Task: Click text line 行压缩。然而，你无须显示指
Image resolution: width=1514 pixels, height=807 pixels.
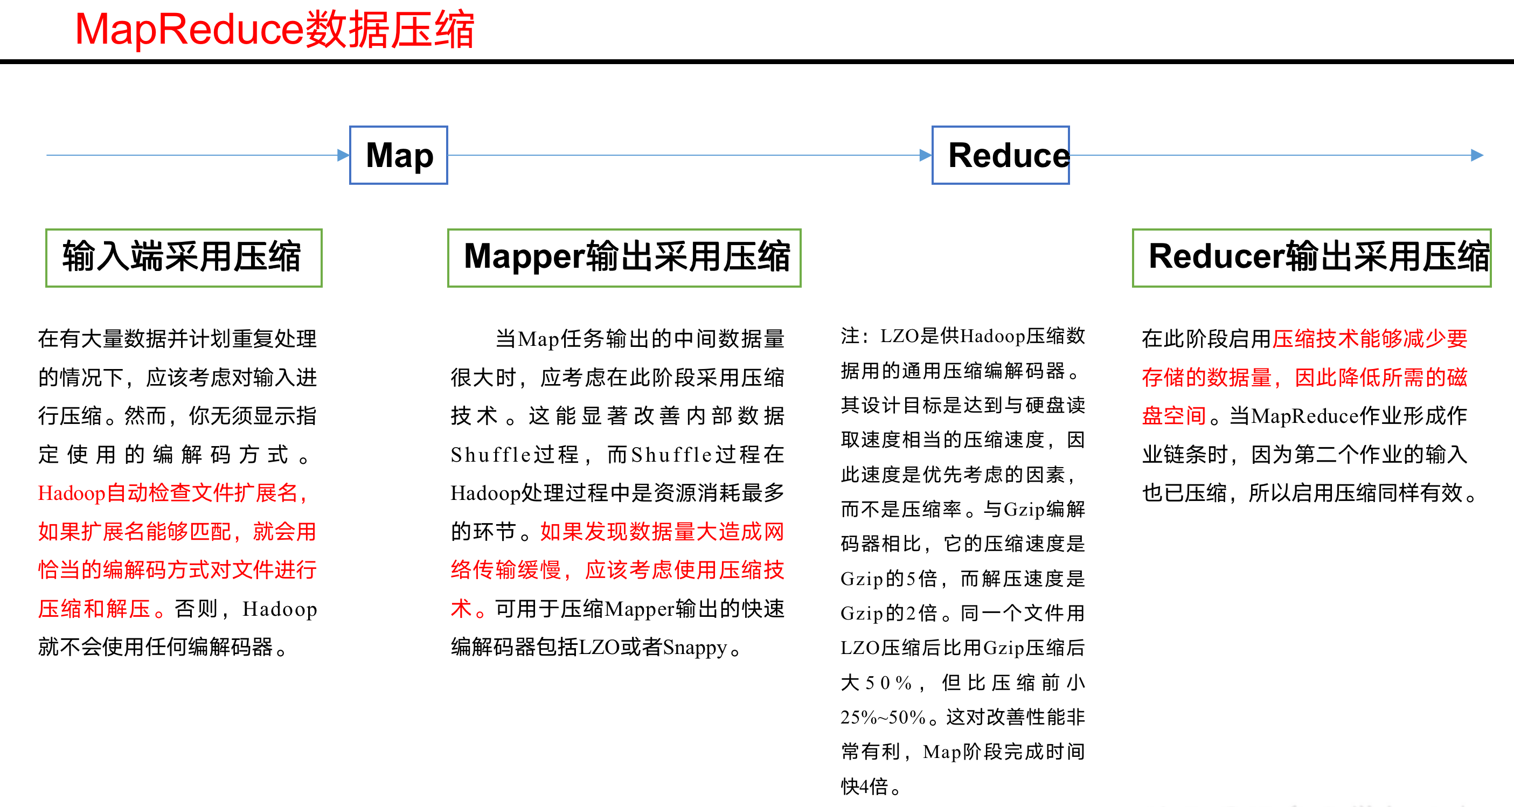Action: (177, 415)
